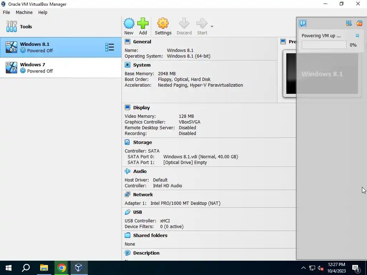Click the Intel HD Audio controller value
Screen dimensions: 367x275
(167, 186)
